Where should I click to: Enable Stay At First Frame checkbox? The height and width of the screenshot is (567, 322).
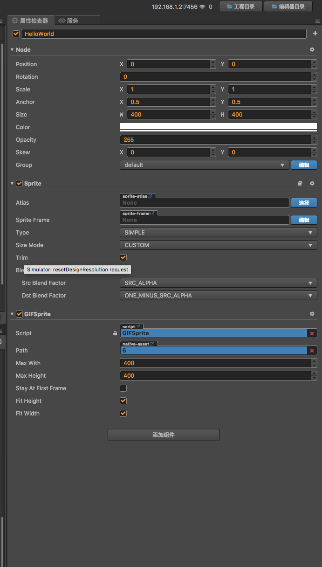click(123, 388)
